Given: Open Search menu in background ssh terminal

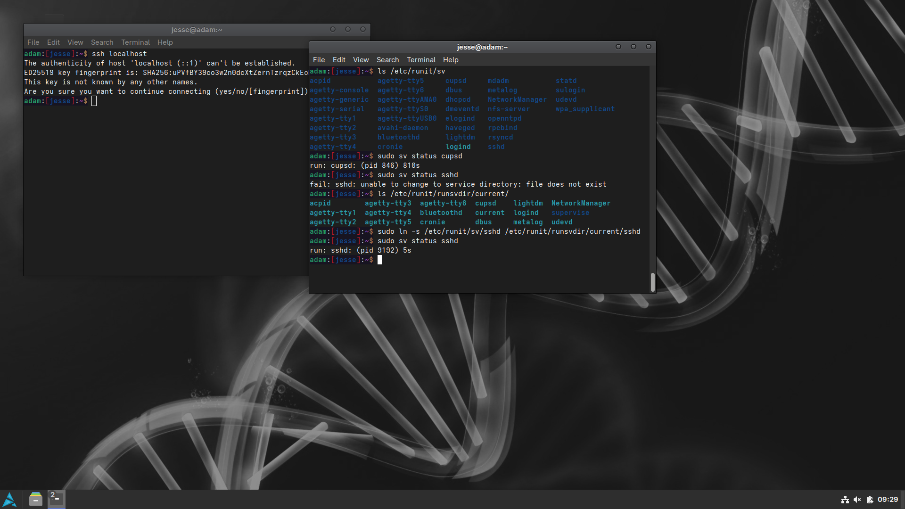Looking at the screenshot, I should 102,42.
